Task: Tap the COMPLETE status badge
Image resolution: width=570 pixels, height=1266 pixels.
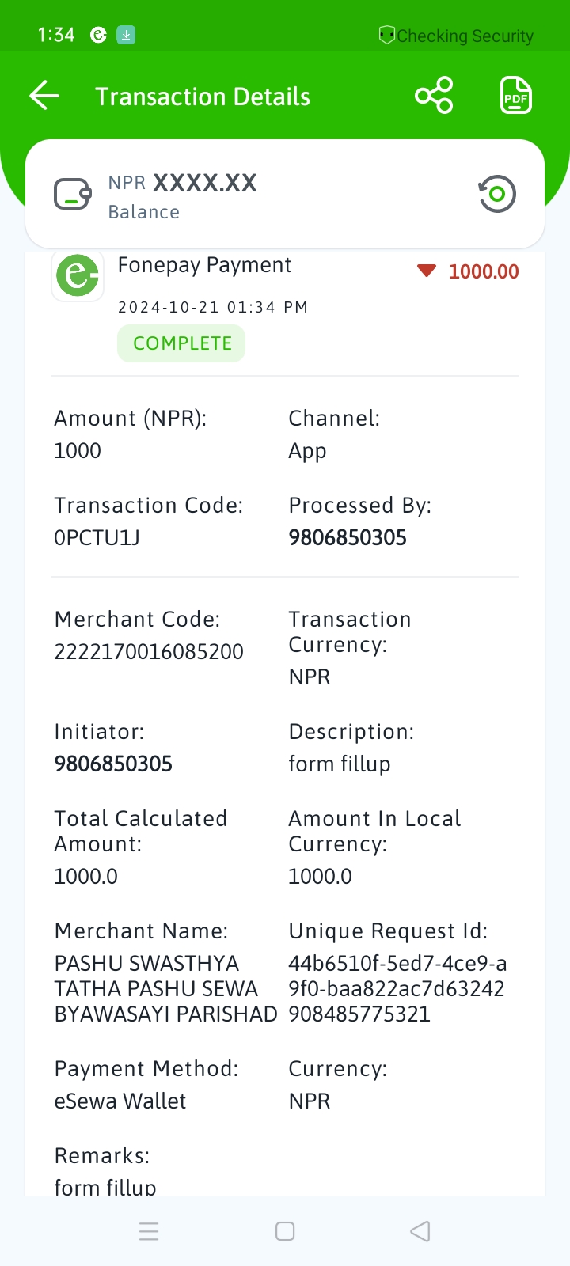Action: (x=181, y=344)
